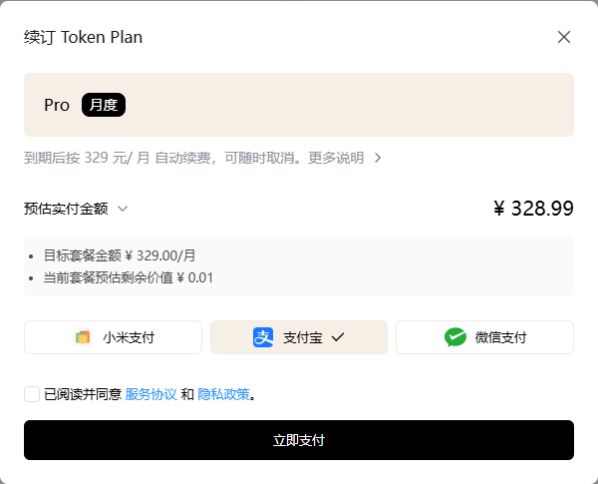
Task: Click the 目标套餐金额 ¥ 329.00/月 line
Action: pyautogui.click(x=120, y=255)
